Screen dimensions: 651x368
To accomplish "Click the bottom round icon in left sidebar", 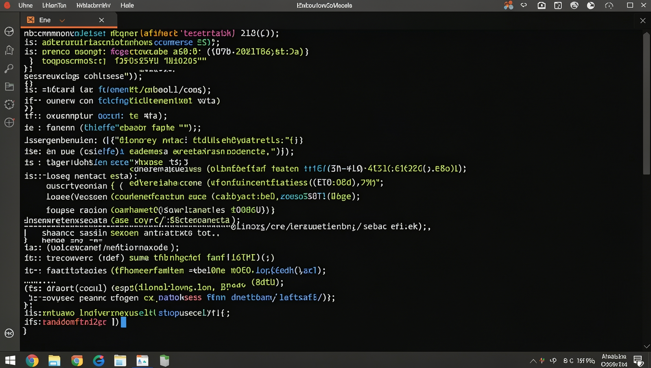I will point(9,333).
